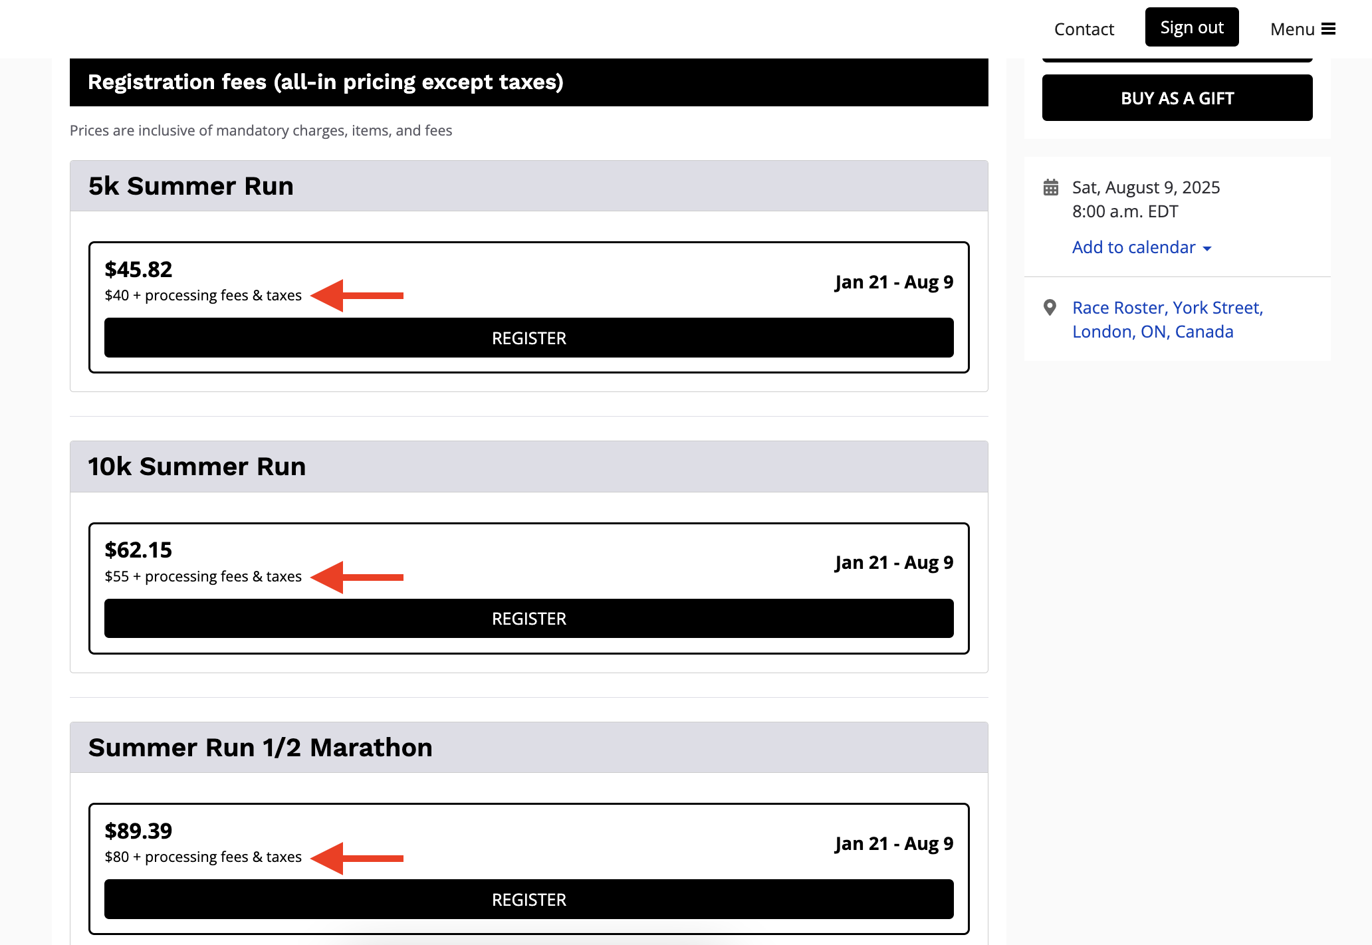
Task: Select the $62.15 10k price
Action: 138,550
